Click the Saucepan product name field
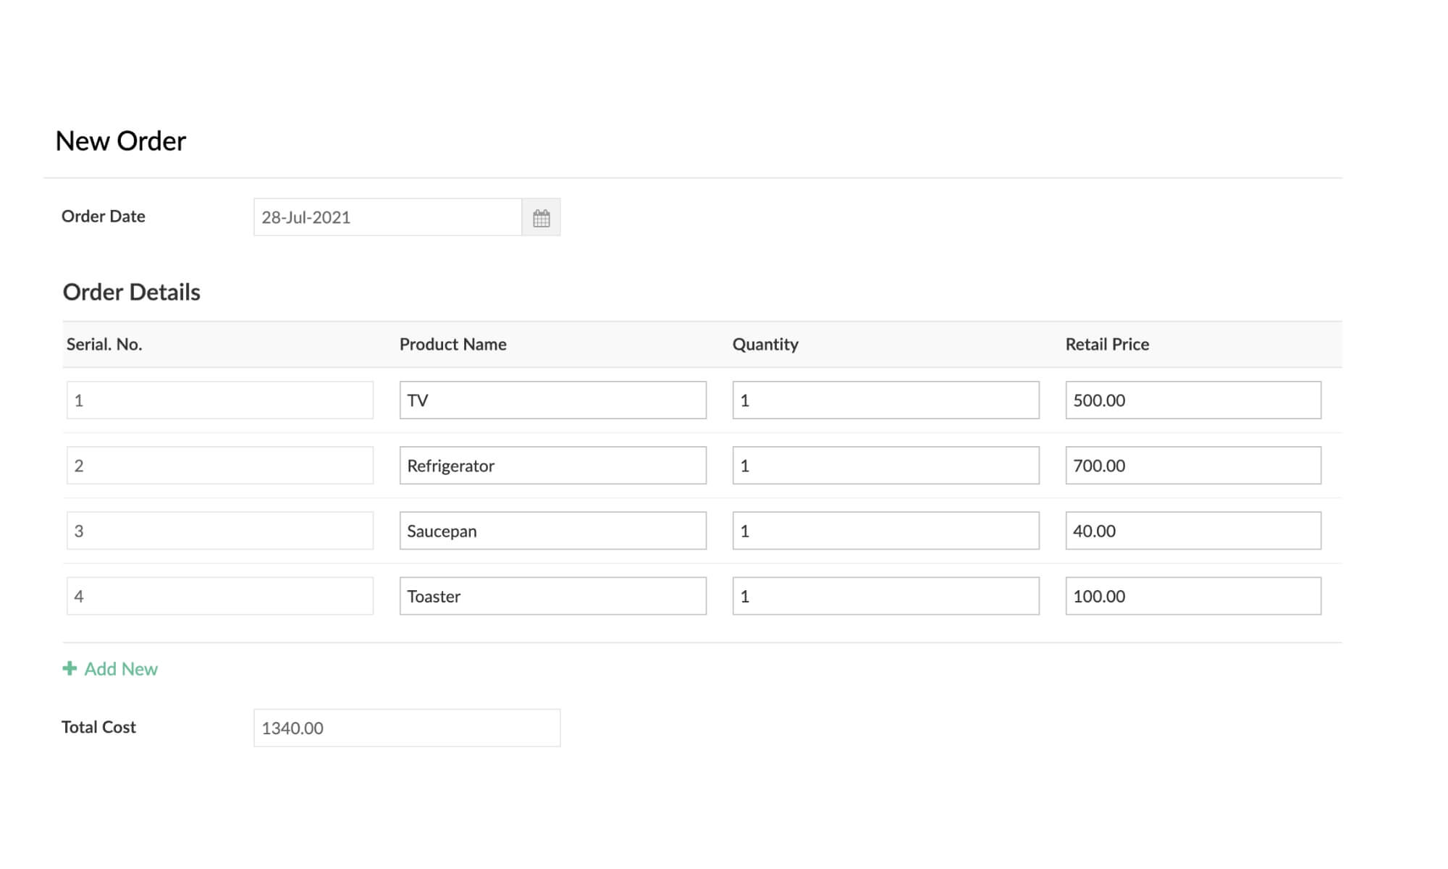 click(x=552, y=531)
